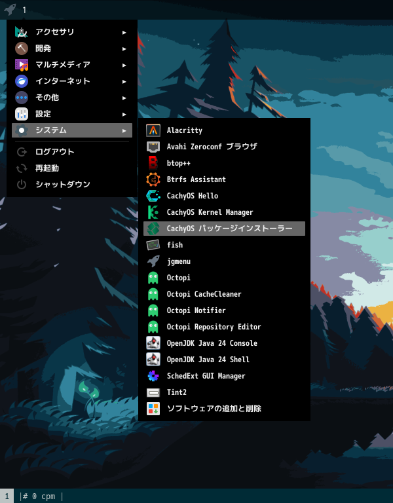Click the SchedExt GUI Manager icon
Image resolution: width=393 pixels, height=503 pixels.
tap(153, 376)
